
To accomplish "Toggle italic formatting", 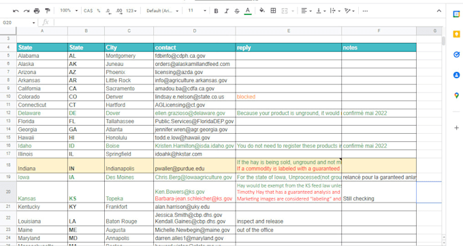I will 227,11.
